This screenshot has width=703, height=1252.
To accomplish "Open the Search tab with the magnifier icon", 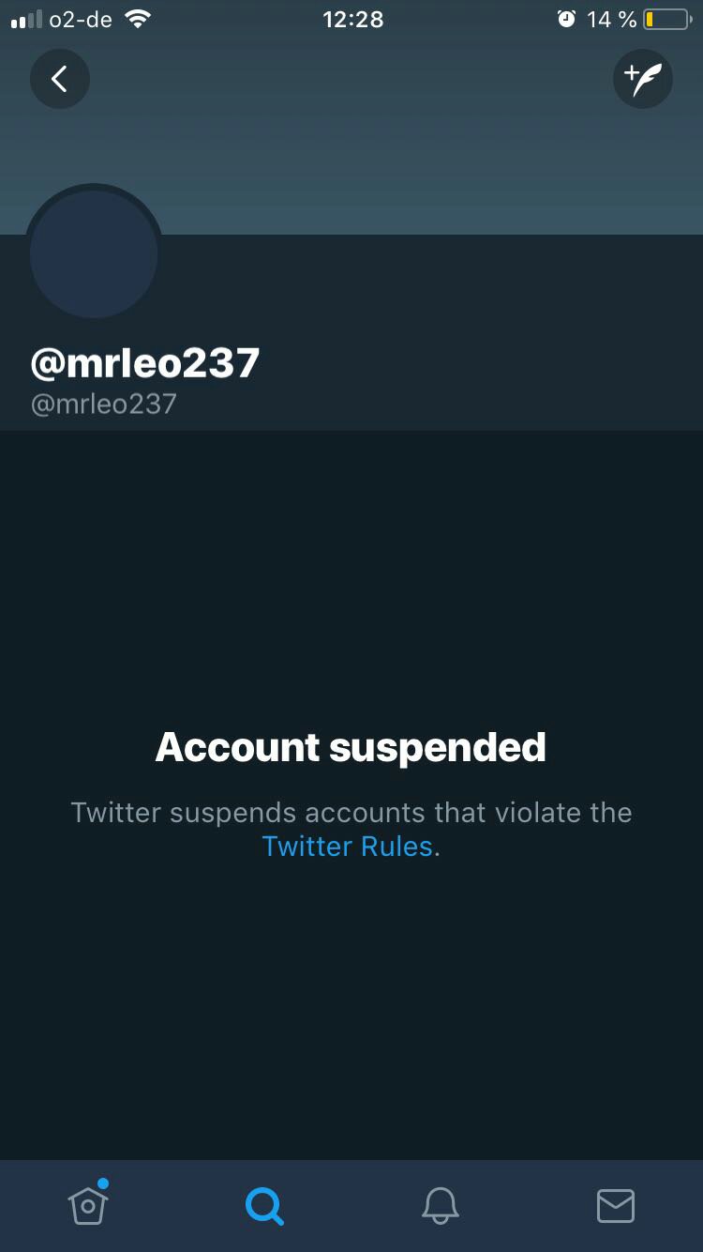I will pyautogui.click(x=263, y=1205).
